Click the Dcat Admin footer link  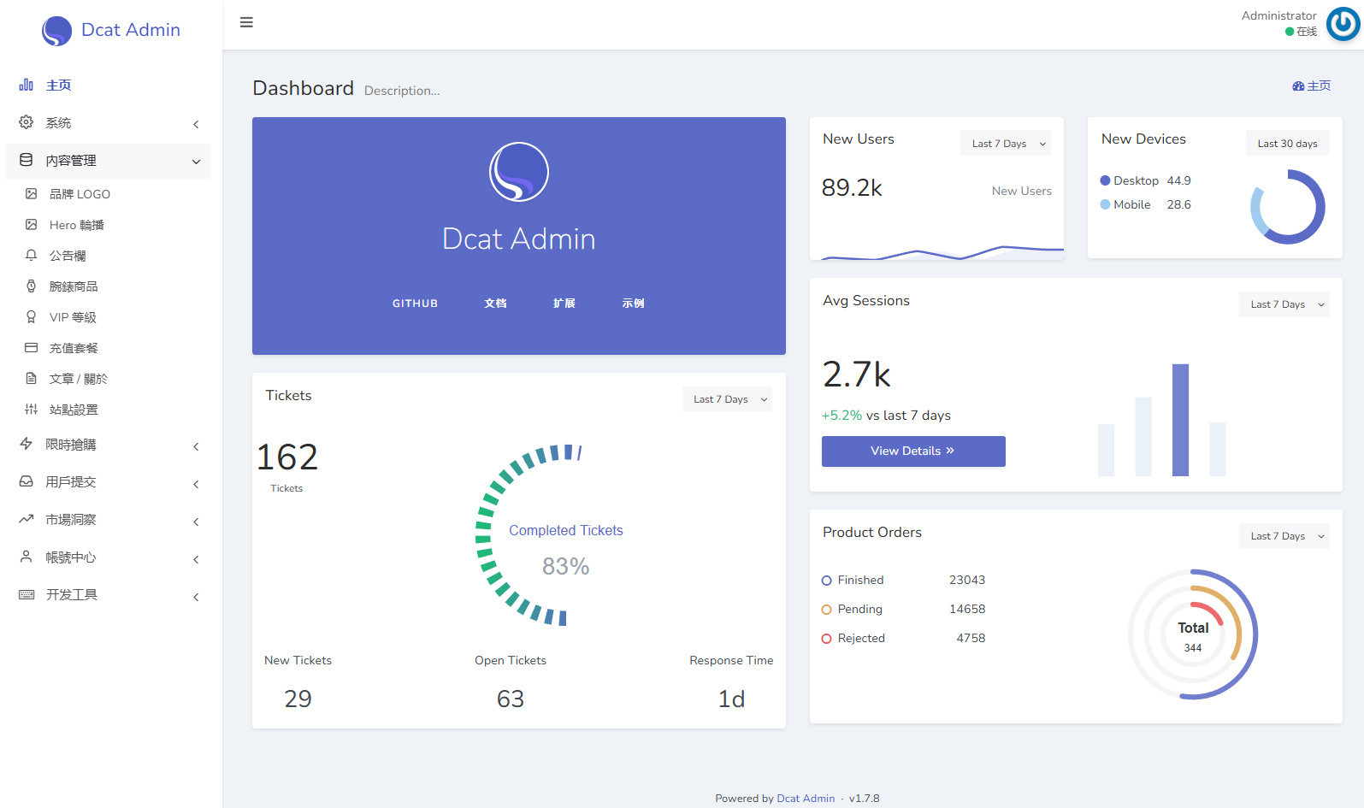[806, 799]
